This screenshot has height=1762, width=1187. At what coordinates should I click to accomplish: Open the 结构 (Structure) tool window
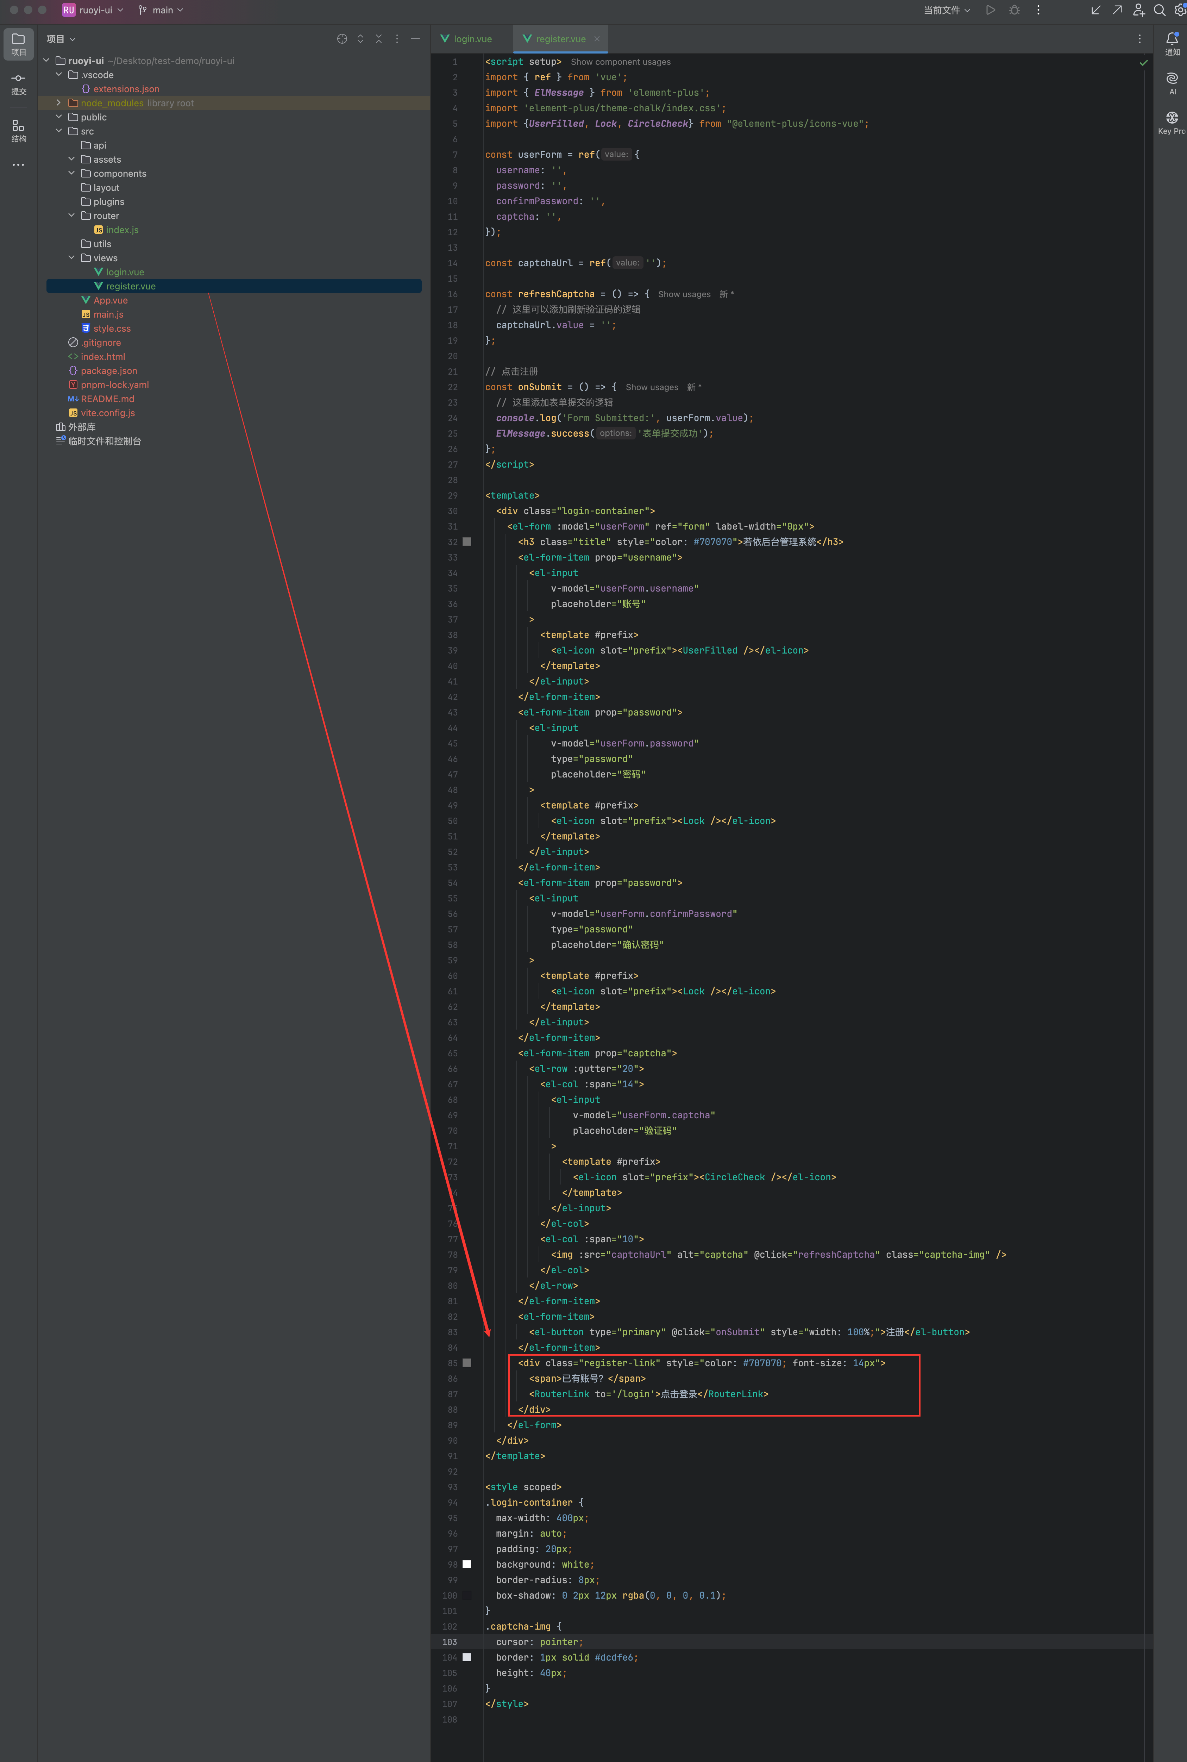pos(18,130)
